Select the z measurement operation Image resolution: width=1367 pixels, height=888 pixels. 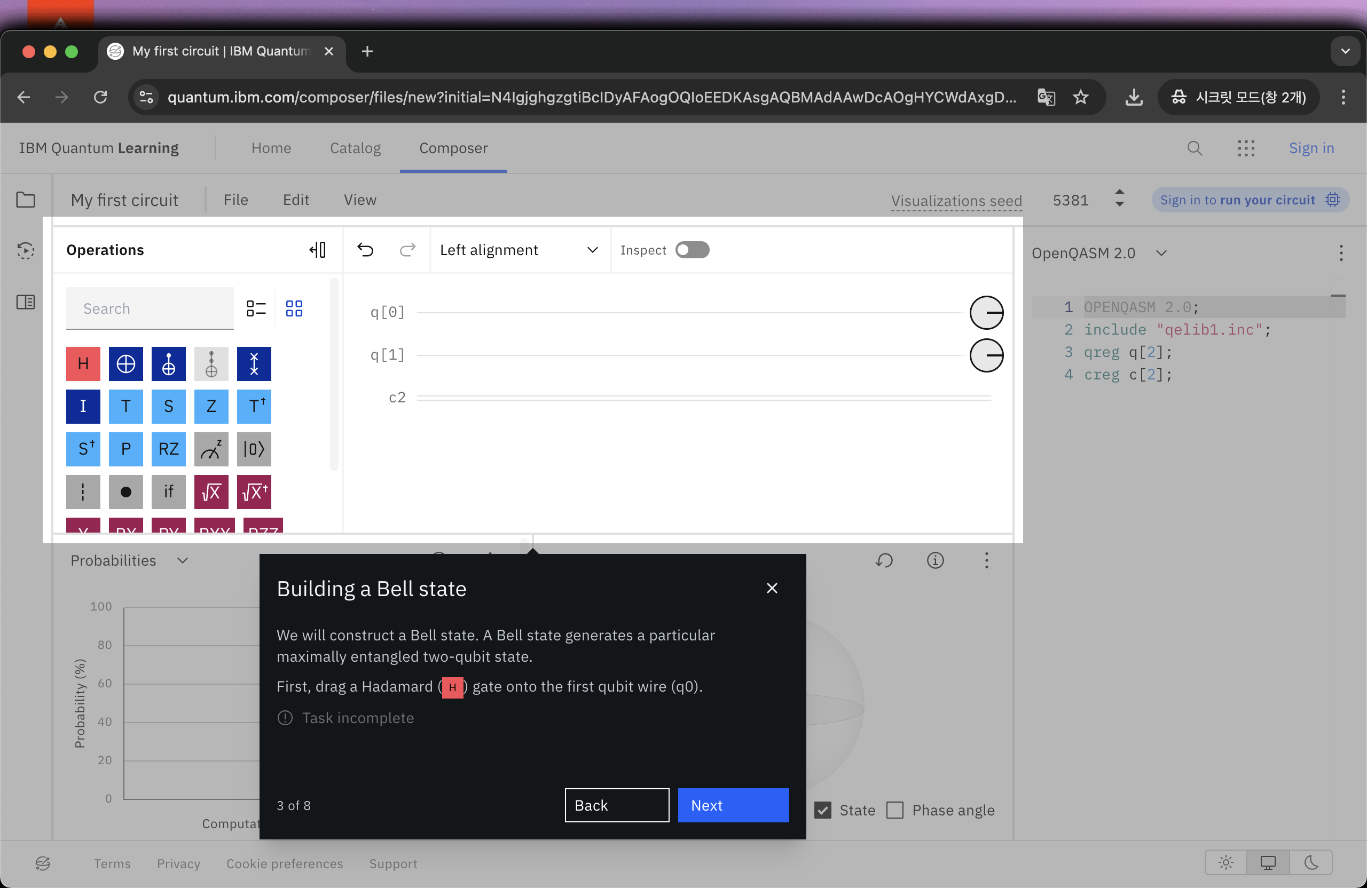click(211, 449)
